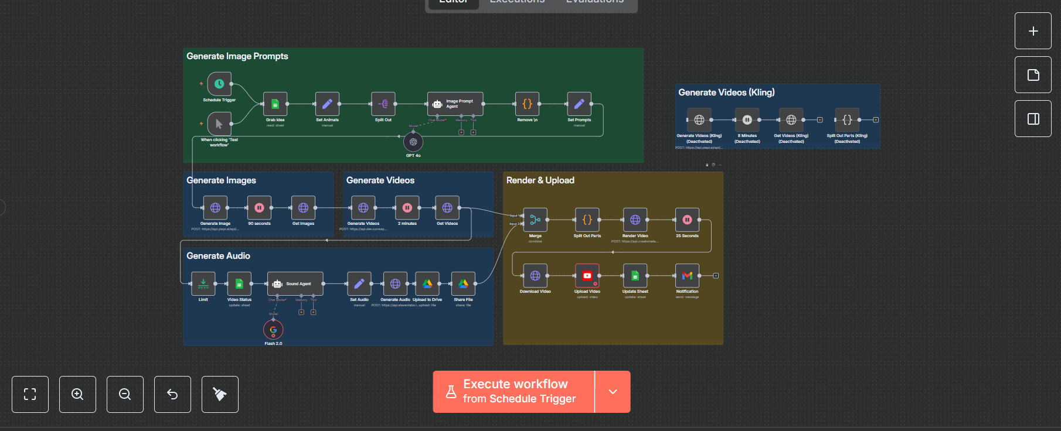Select the Render Video HTTP node
Screen dimensions: 1061x431
635,220
